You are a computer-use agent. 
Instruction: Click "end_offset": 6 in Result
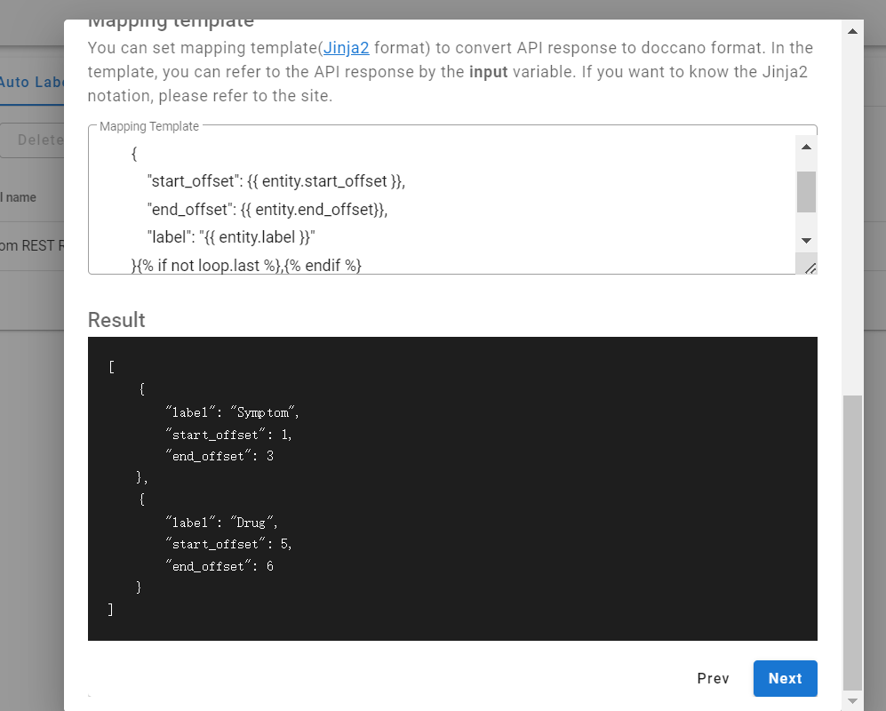tap(220, 566)
